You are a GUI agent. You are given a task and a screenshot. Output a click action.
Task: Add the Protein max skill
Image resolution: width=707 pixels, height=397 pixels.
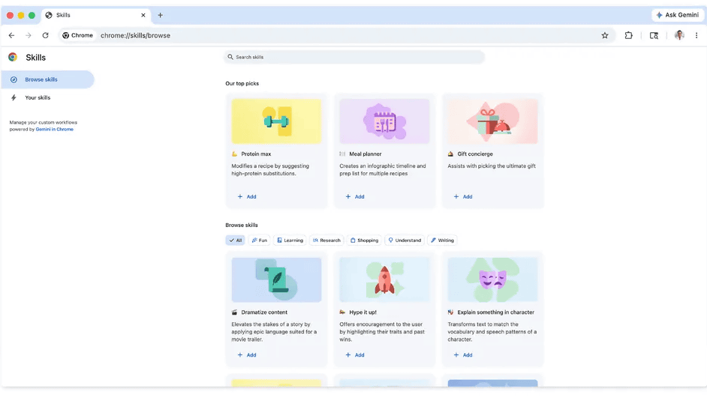click(x=247, y=197)
